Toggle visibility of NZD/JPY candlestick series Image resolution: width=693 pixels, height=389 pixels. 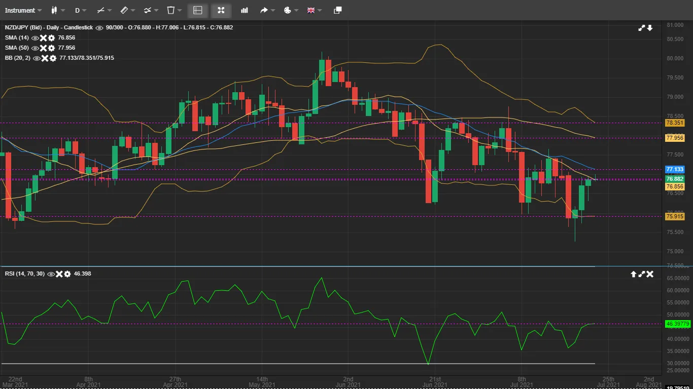[x=99, y=28]
